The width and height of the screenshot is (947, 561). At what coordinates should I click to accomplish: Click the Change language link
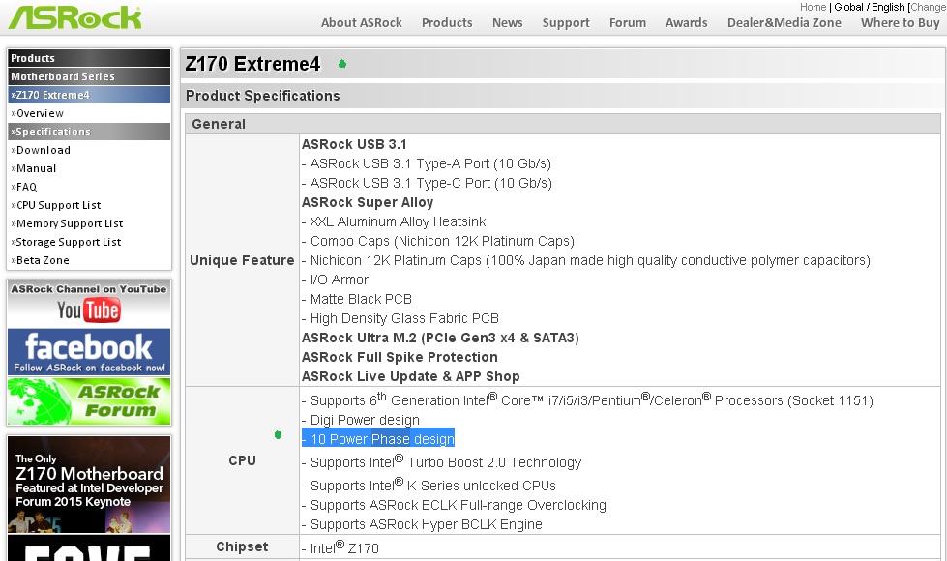click(929, 7)
